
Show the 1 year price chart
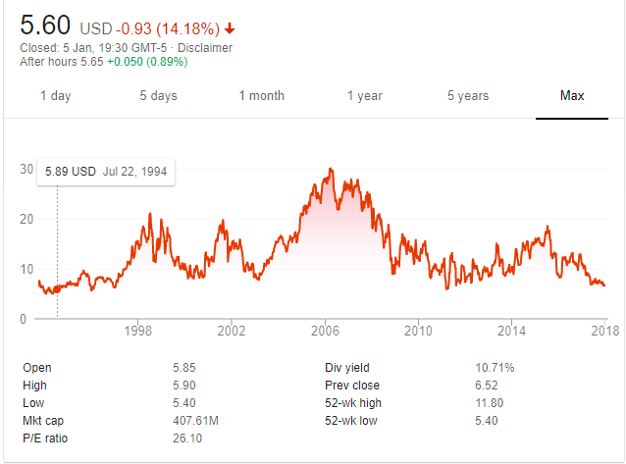coord(364,96)
